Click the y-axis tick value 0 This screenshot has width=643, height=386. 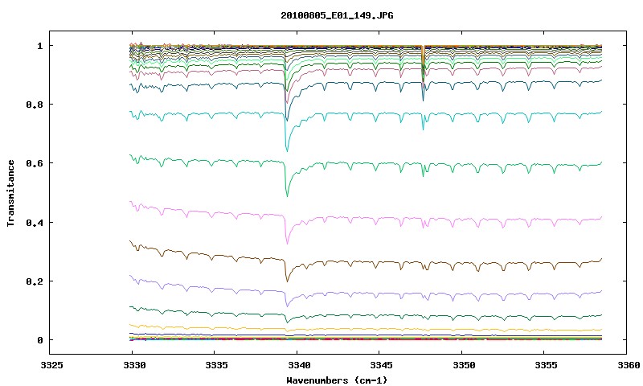39,340
